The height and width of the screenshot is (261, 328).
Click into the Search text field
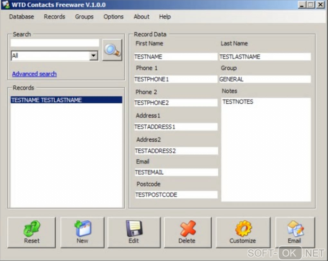point(55,43)
